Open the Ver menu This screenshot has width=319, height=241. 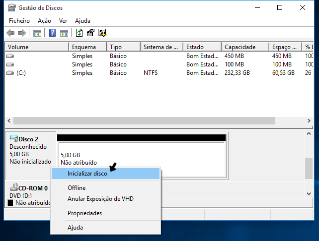click(63, 21)
